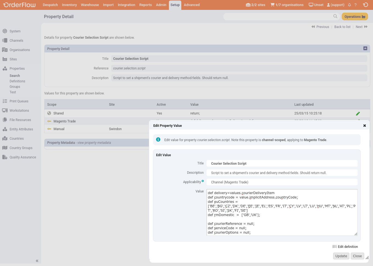Go to the Next property
The image size is (373, 266).
click(x=361, y=27)
